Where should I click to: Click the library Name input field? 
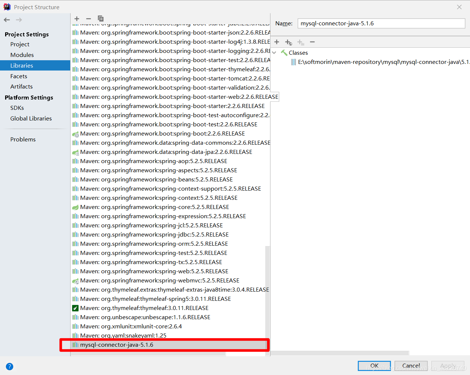[x=381, y=23]
